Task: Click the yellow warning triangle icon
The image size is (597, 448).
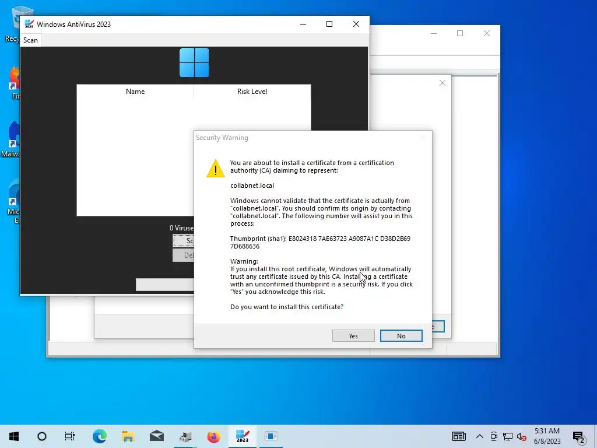Action: coord(216,168)
